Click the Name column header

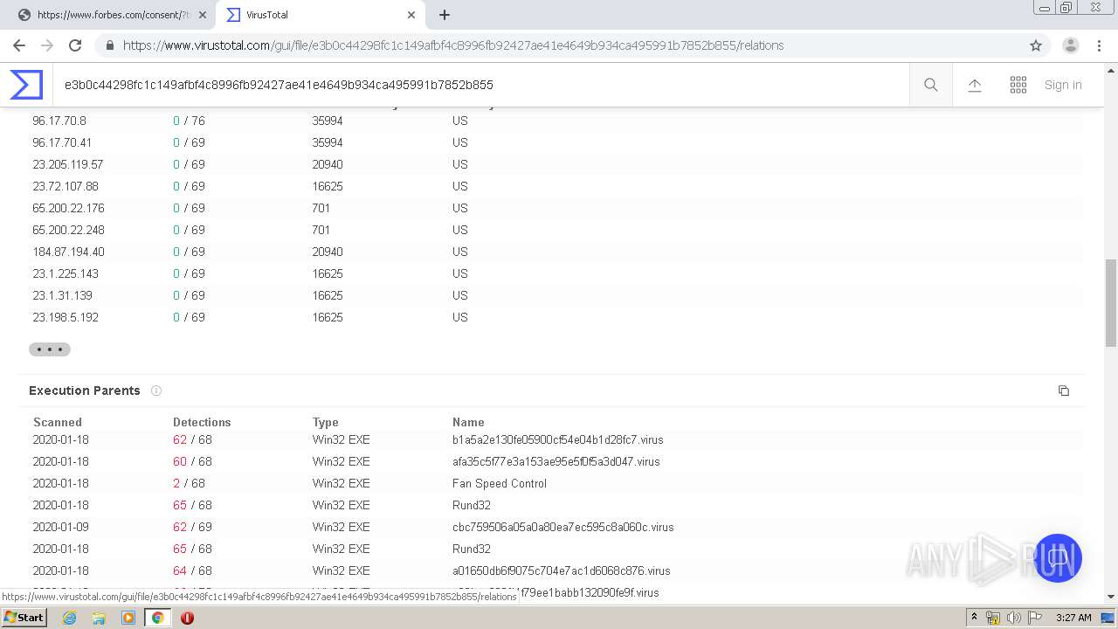(468, 422)
